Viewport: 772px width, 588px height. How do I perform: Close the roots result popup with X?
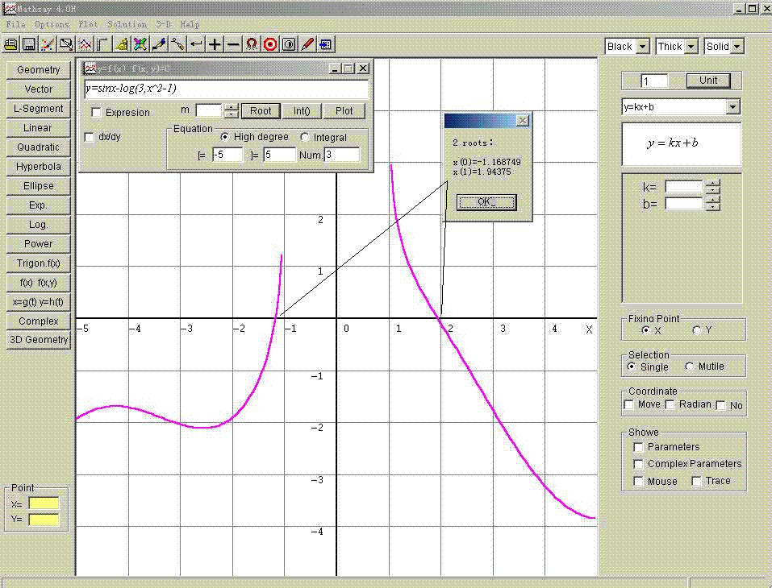pos(523,121)
